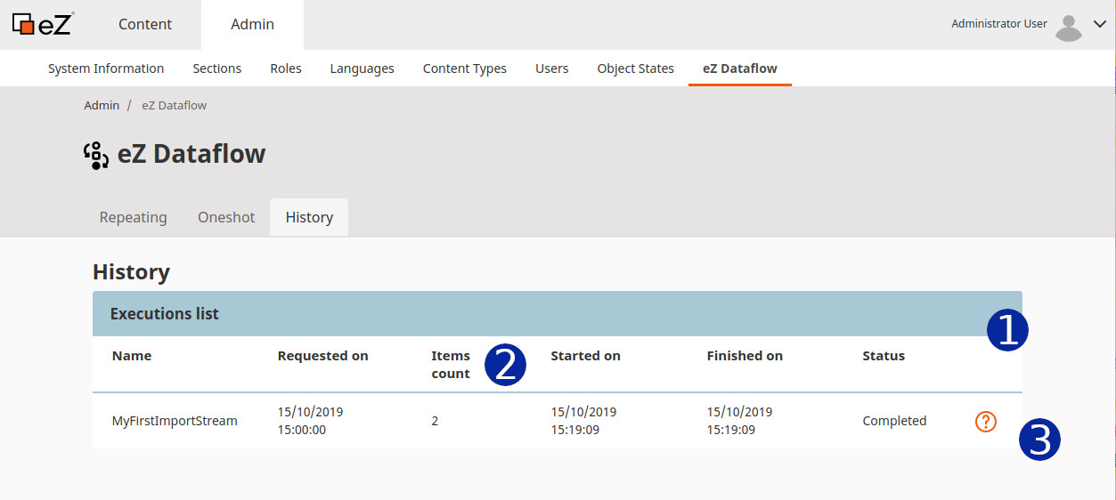1116x500 pixels.
Task: Open the Languages menu item
Action: [362, 69]
